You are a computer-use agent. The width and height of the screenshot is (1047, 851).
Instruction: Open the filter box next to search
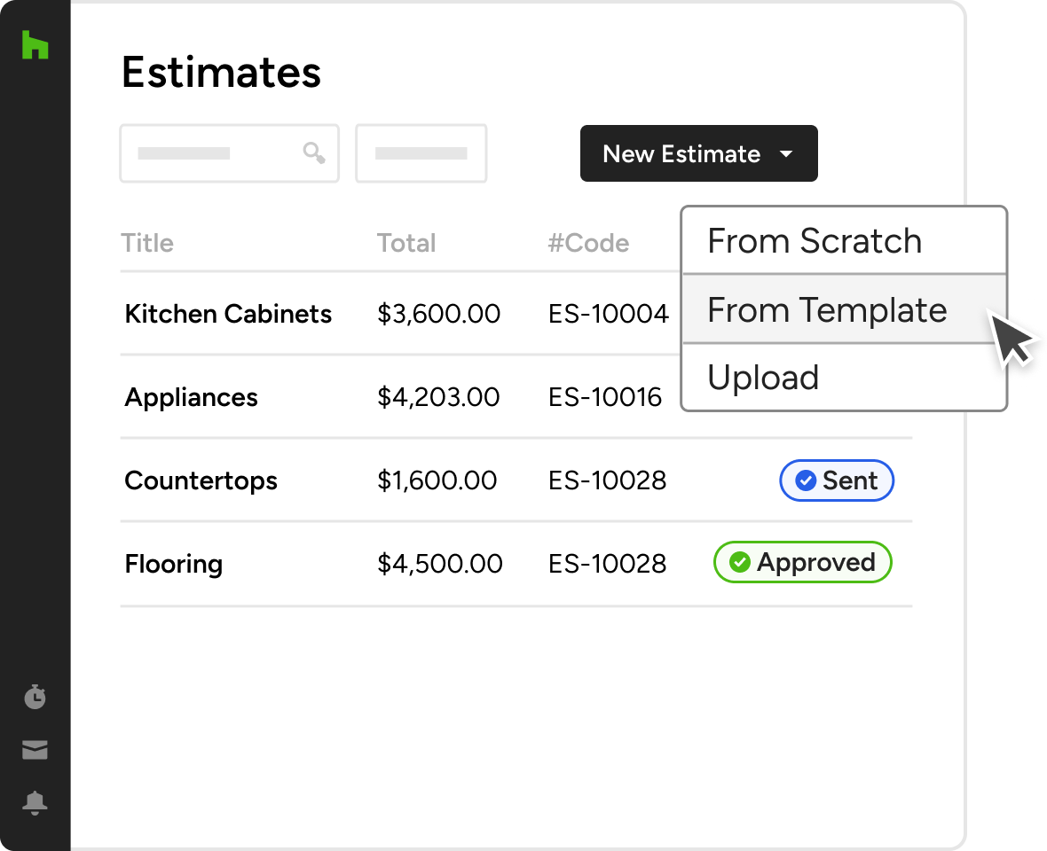pyautogui.click(x=421, y=153)
